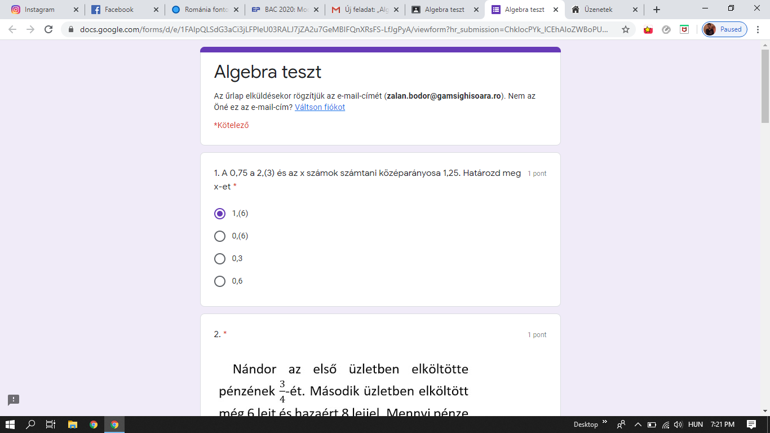Choose the radio option 0,6
770x433 pixels.
coord(220,281)
